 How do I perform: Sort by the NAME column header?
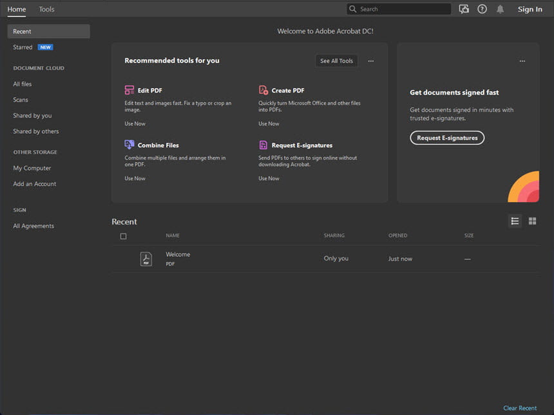[173, 235]
